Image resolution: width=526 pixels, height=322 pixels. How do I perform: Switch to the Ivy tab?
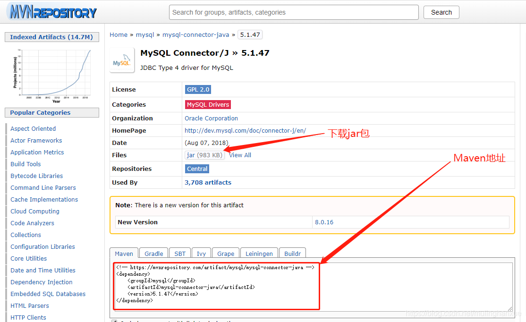(x=201, y=254)
